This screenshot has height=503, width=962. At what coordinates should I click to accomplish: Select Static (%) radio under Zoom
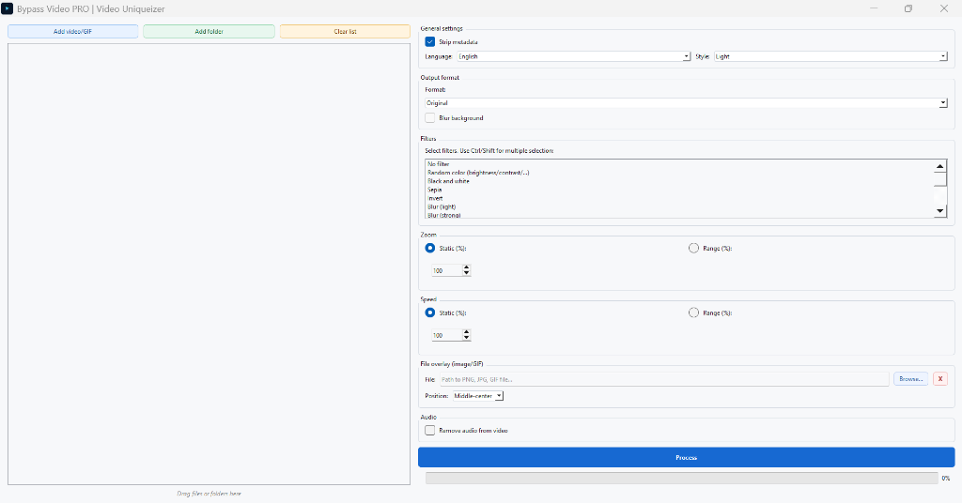coord(430,248)
